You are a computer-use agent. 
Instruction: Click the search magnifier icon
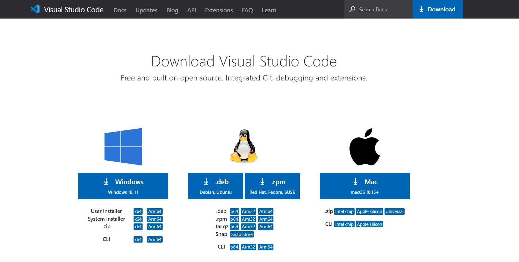click(x=352, y=9)
